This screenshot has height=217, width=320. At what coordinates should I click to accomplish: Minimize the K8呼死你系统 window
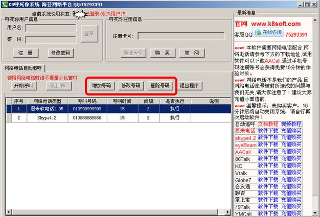coord(300,4)
